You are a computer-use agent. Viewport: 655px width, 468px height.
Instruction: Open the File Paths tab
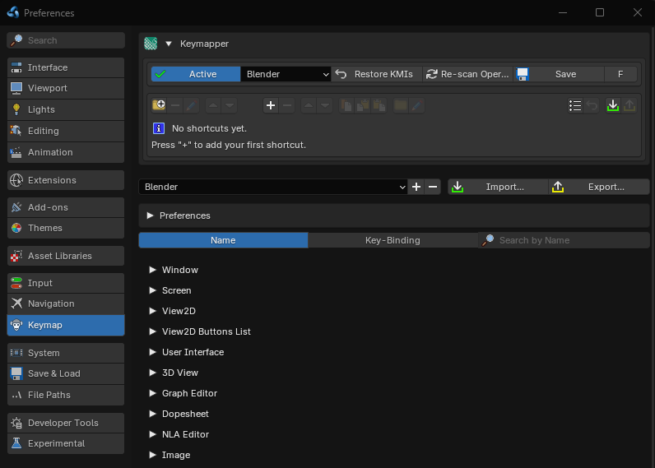66,395
